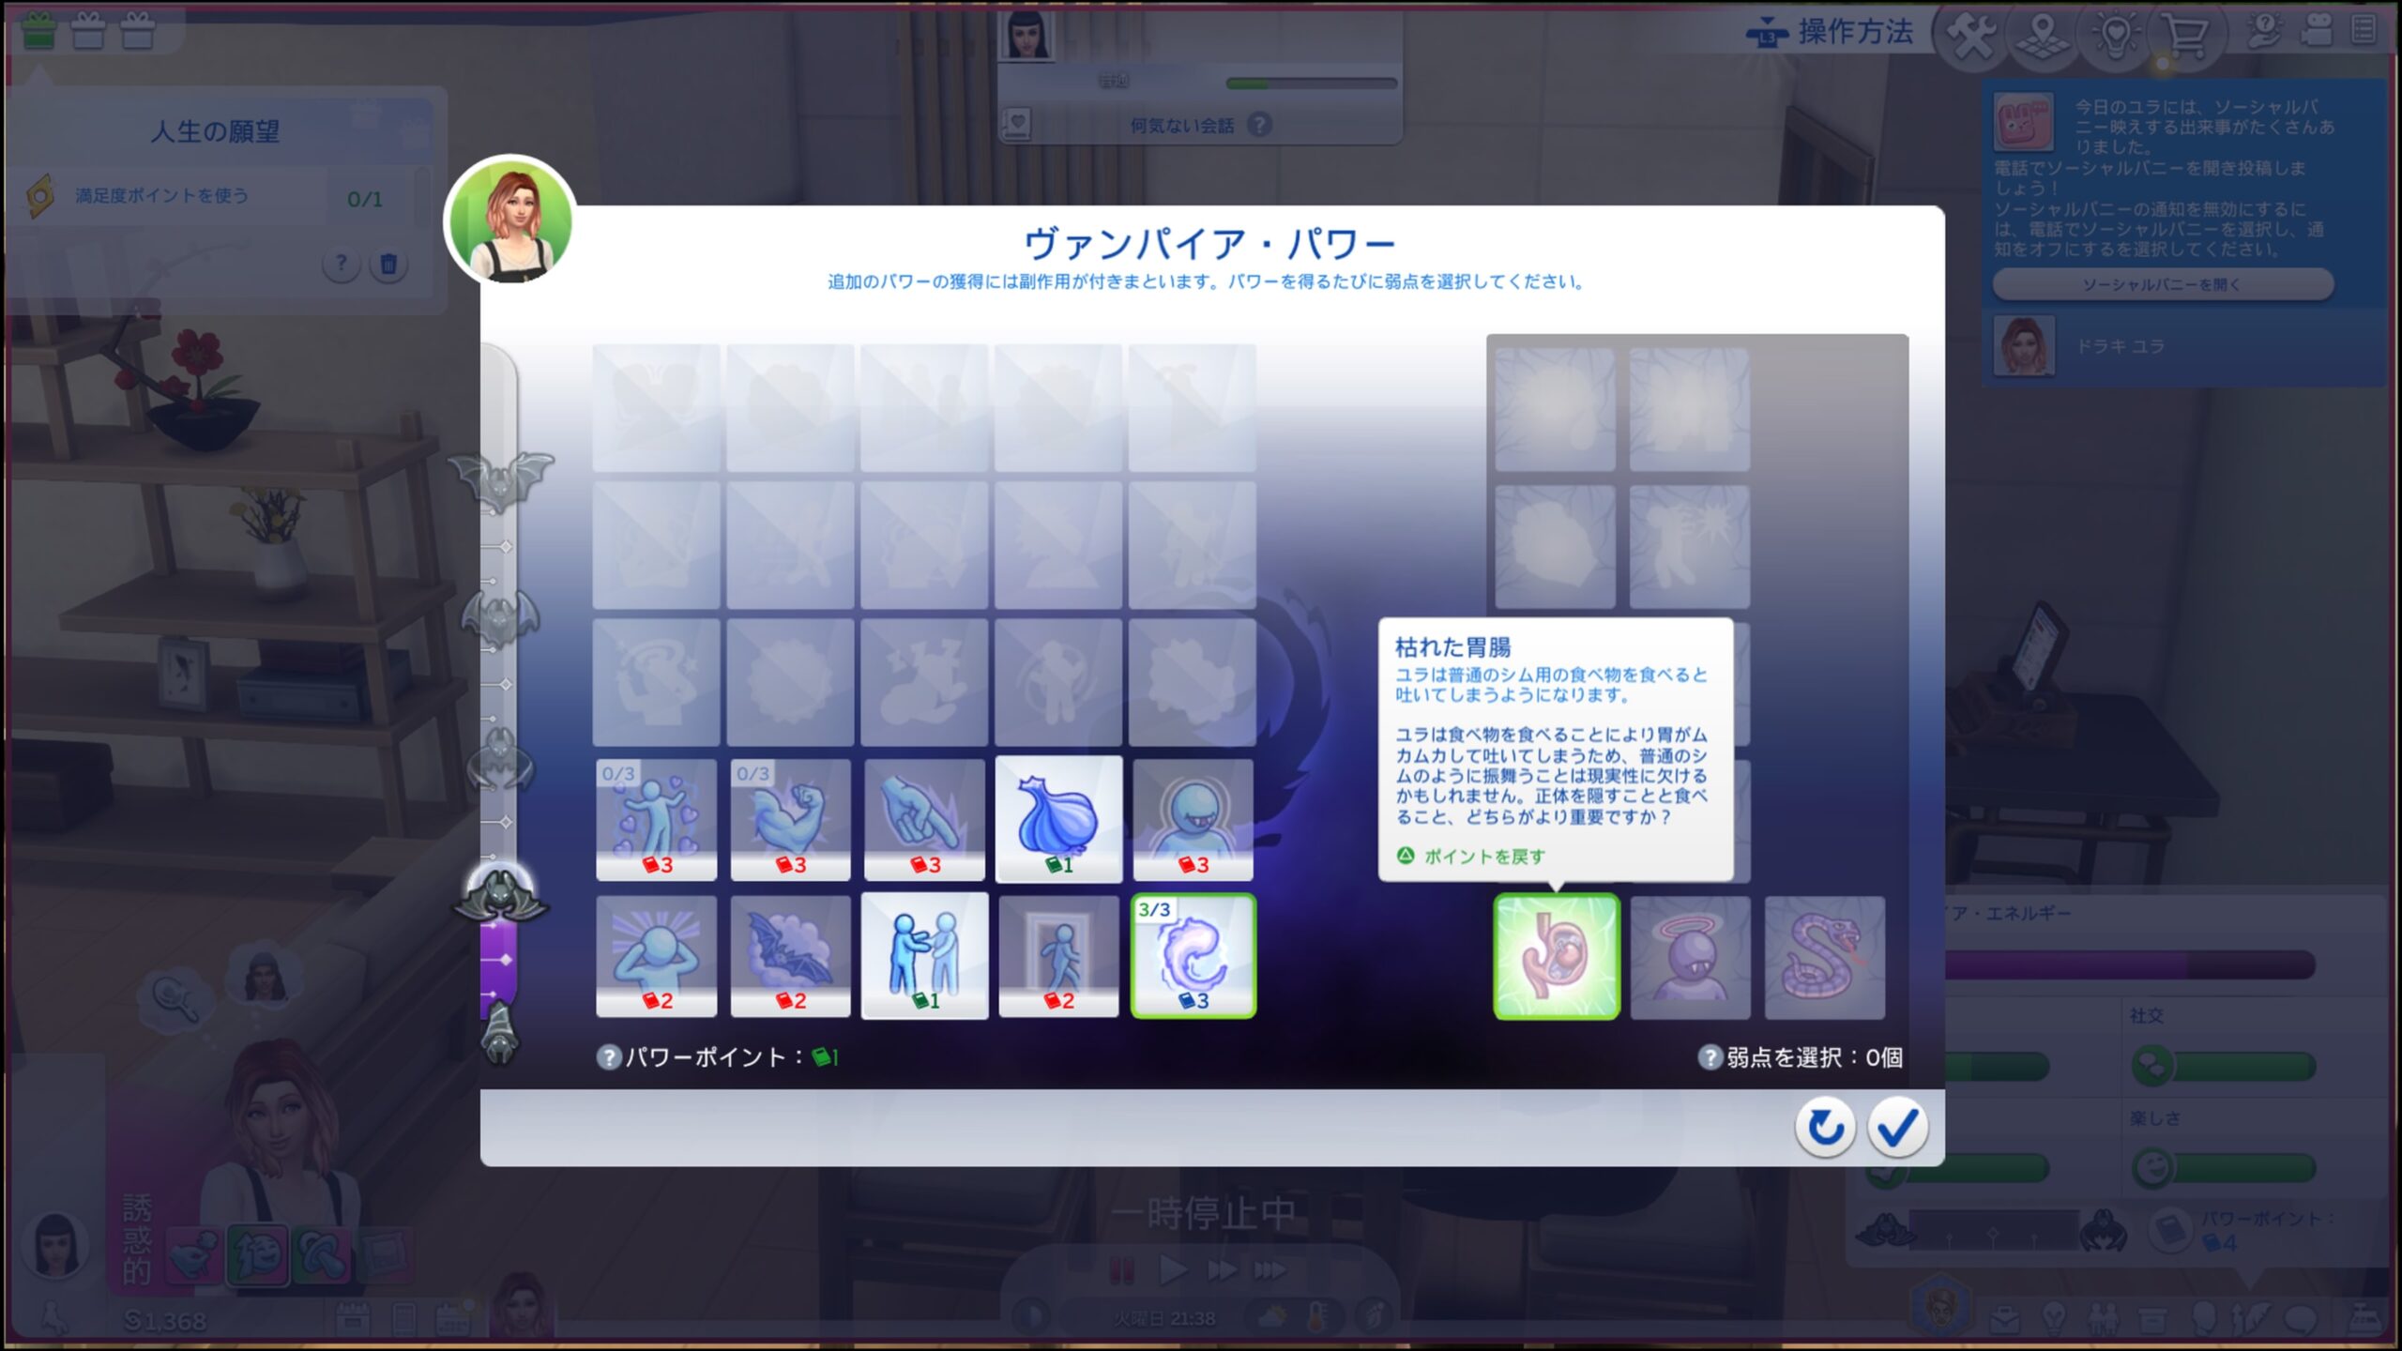Open 何気ない会話 help icon
Screen dimensions: 2402x1351
[1260, 125]
